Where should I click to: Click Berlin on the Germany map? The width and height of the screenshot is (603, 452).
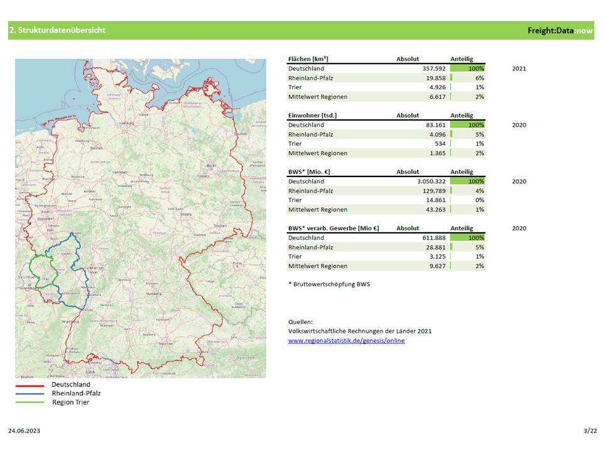(211, 166)
